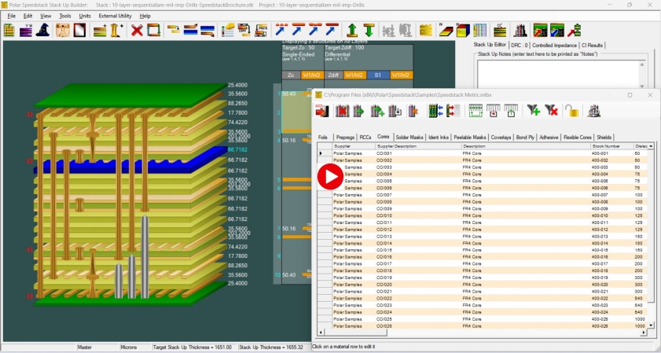Viewport: 661px width, 353px height.
Task: Open the Help menu
Action: [145, 16]
